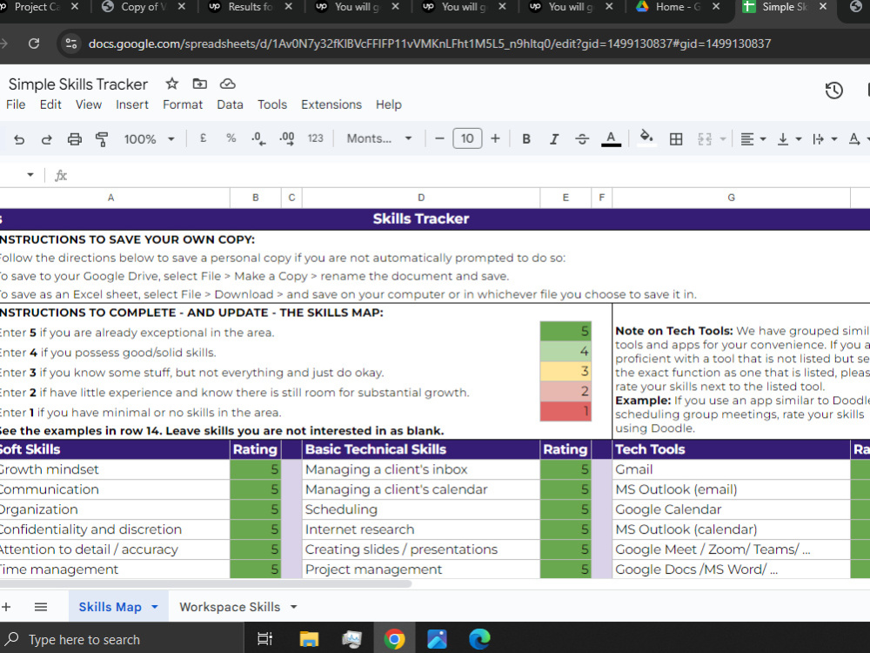Screen dimensions: 870x653
Task: Expand the name box dropdown arrow
Action: pos(30,176)
